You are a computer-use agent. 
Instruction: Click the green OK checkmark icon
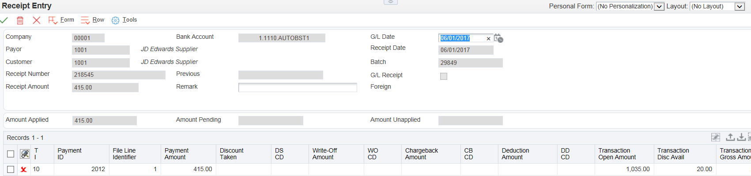[4, 20]
